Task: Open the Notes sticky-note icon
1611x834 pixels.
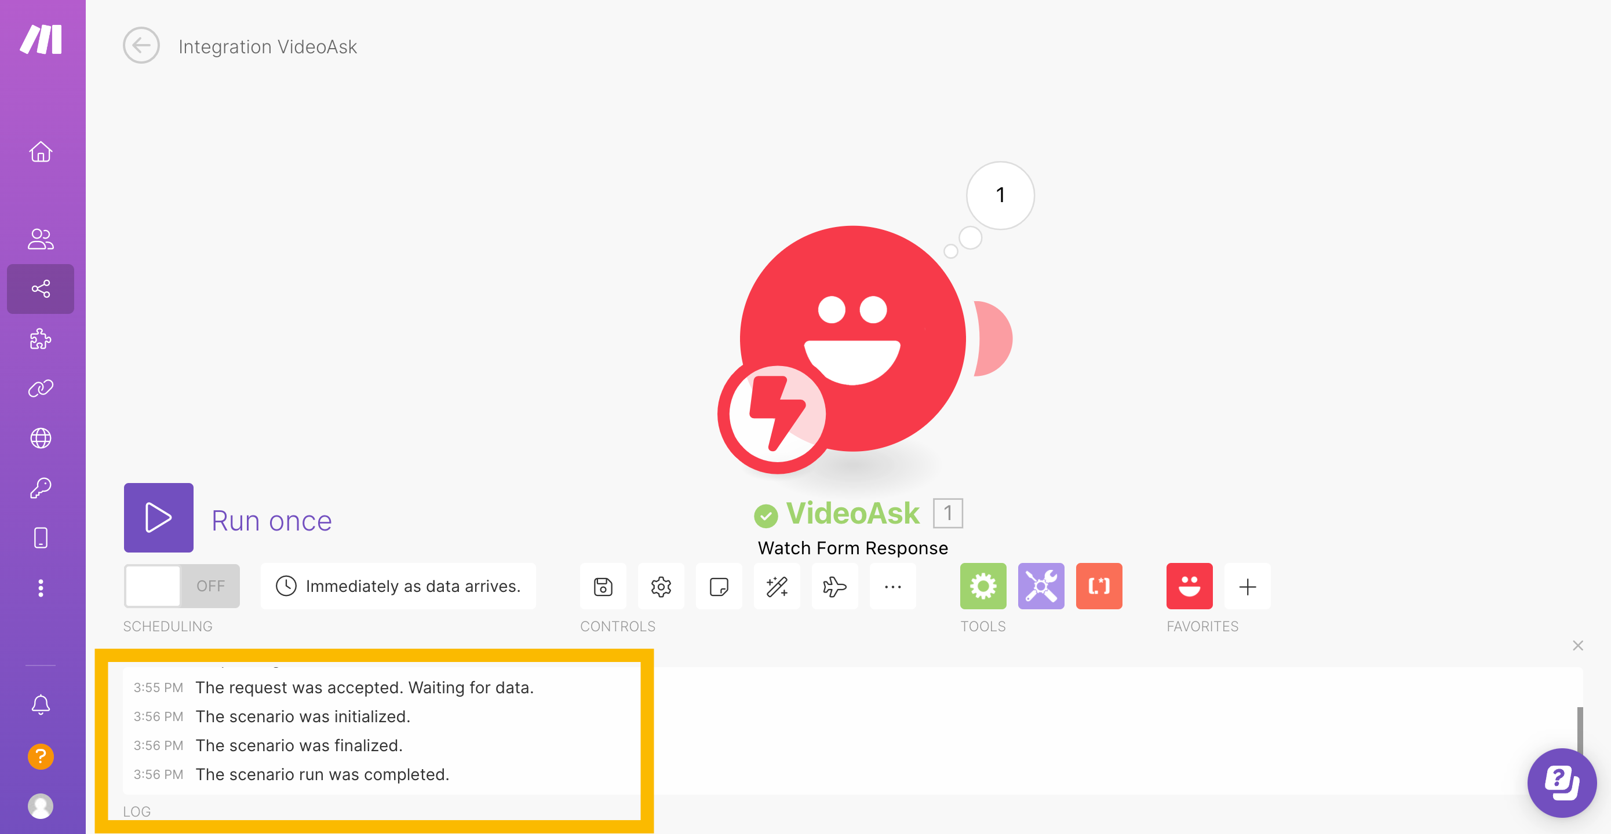Action: (719, 587)
